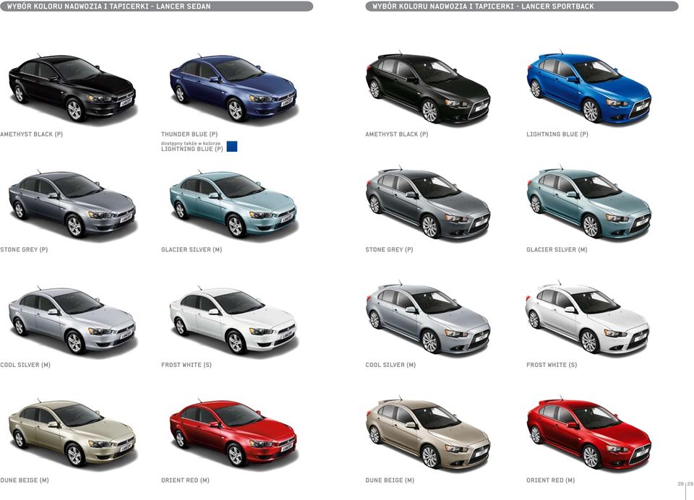The height and width of the screenshot is (500, 694).
Task: Select the Glacier Silver Sportback image
Action: point(589,203)
